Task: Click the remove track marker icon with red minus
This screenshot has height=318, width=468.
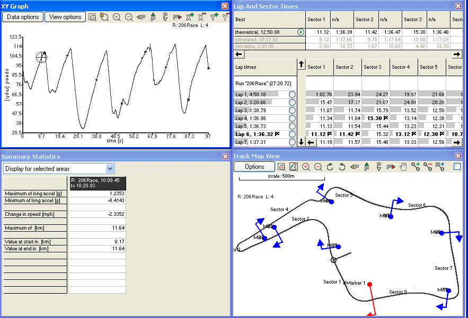Action: [x=428, y=167]
